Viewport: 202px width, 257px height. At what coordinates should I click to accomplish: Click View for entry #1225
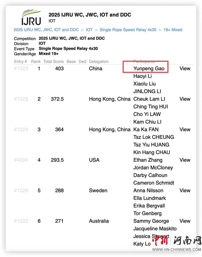[x=185, y=99]
